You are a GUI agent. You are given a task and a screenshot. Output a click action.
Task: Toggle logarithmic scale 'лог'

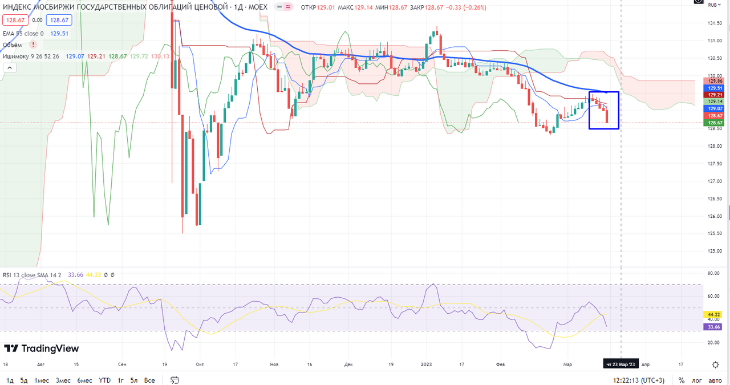[x=697, y=380]
